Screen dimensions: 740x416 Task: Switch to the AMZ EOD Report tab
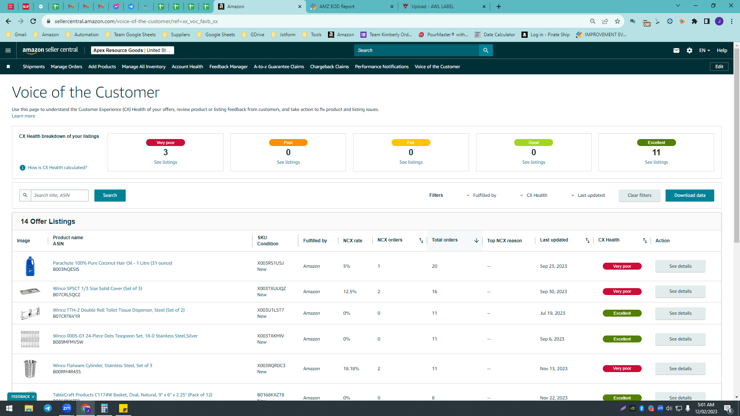pyautogui.click(x=351, y=7)
